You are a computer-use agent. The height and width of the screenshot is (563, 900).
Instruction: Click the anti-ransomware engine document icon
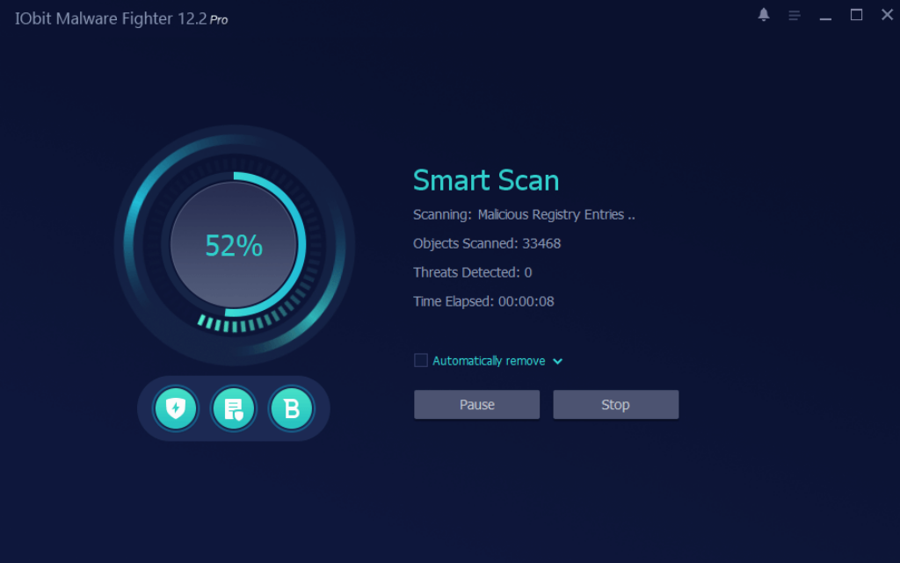(234, 408)
